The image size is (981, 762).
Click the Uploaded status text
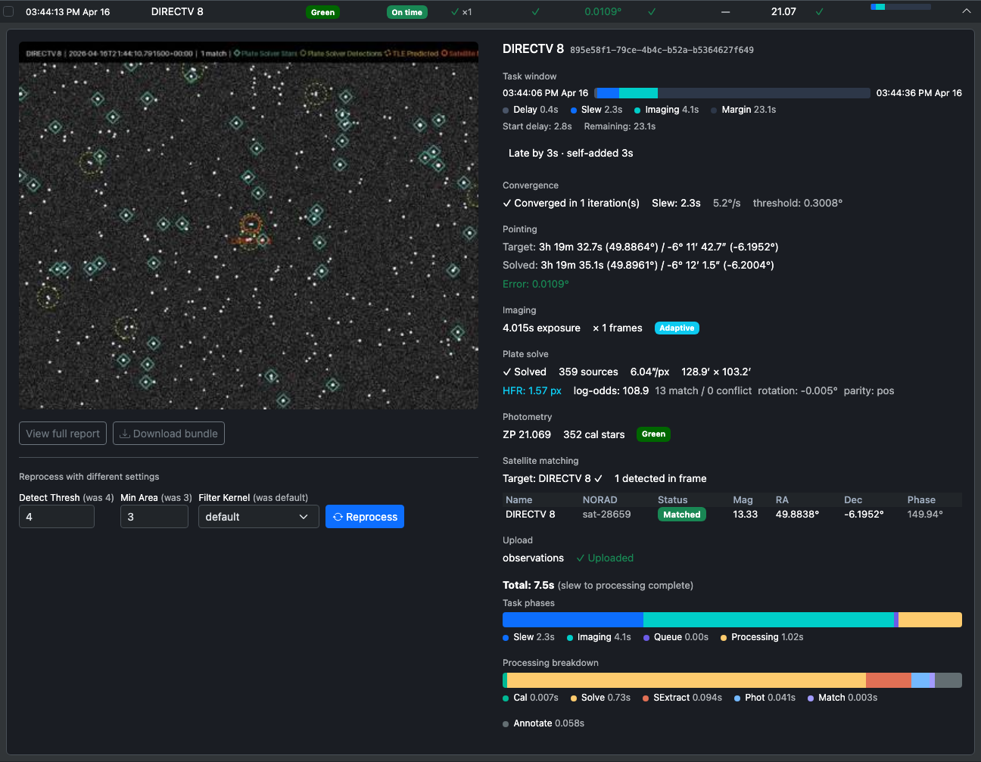click(x=605, y=558)
